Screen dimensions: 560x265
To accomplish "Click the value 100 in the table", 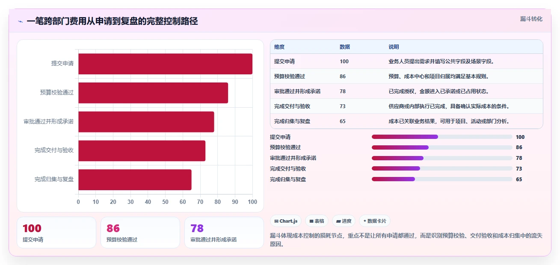I will click(x=344, y=62).
